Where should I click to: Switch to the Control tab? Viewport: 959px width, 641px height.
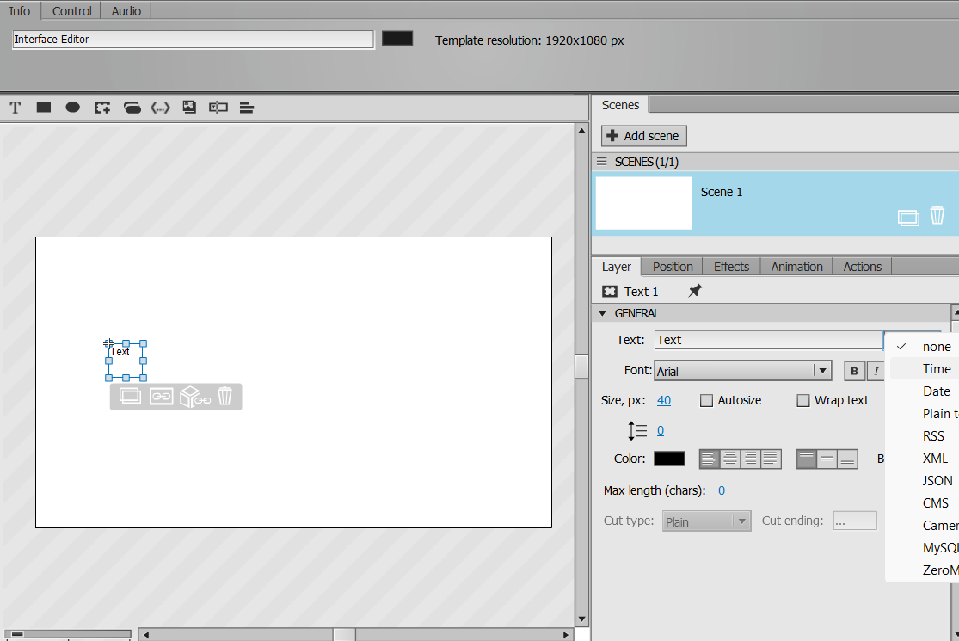point(71,11)
